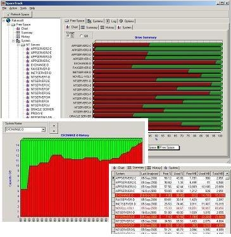Viewport: 231px width, 237px height.
Task: Click the Rakesoft globe icon in tree
Action: (8, 20)
